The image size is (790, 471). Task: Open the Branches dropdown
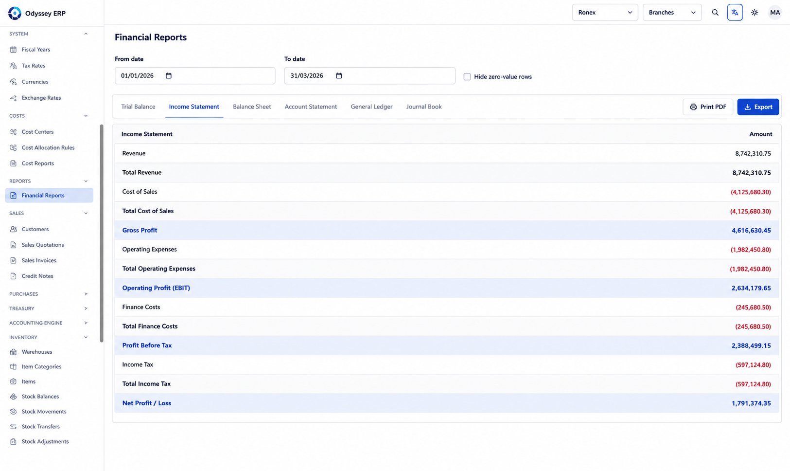pyautogui.click(x=672, y=13)
